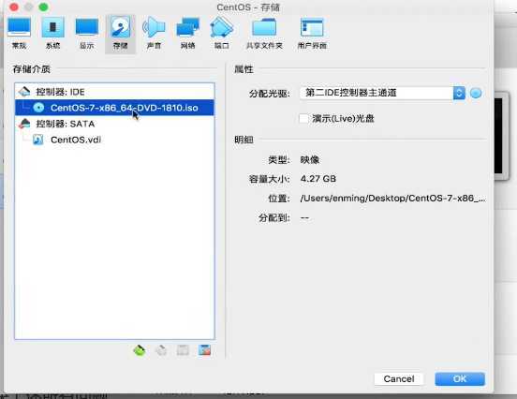Confirm settings with the OK button
The height and width of the screenshot is (399, 517).
pos(460,379)
